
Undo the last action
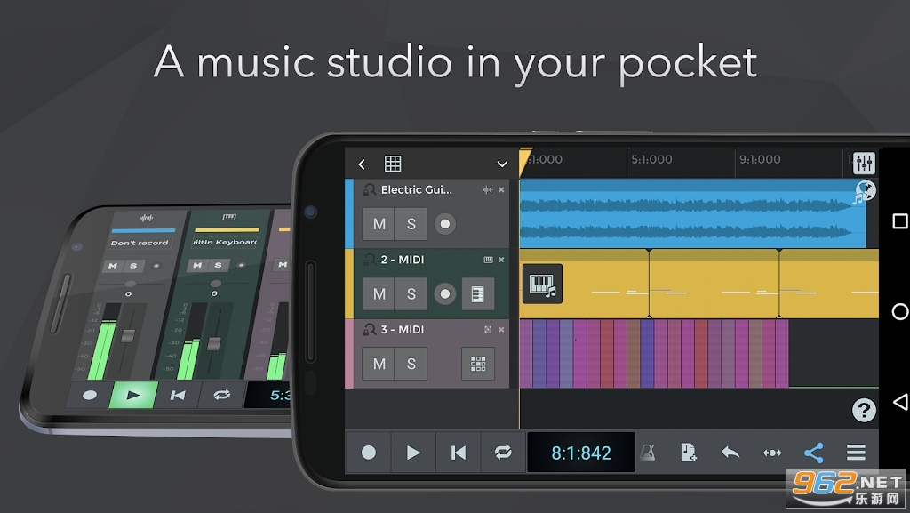(730, 452)
